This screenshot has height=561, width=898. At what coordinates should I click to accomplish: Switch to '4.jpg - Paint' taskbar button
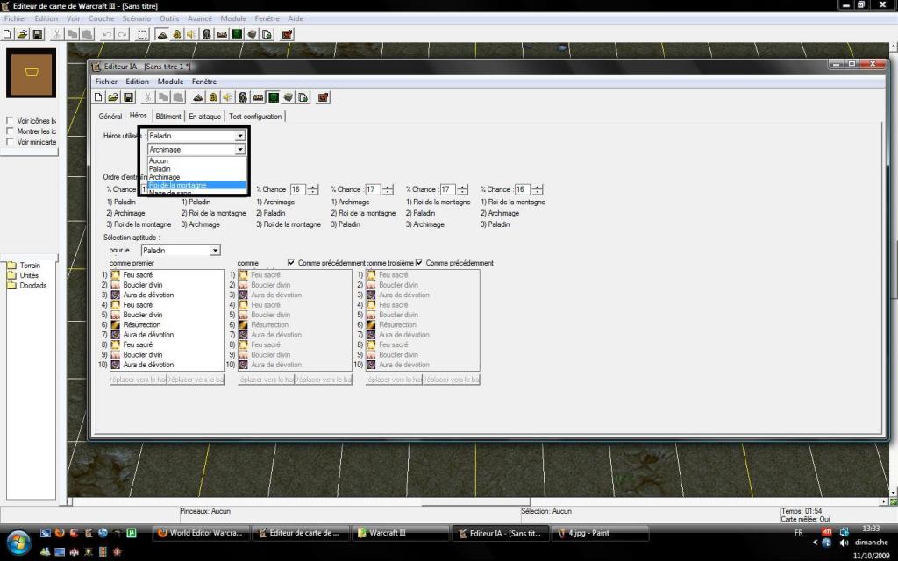click(x=600, y=533)
